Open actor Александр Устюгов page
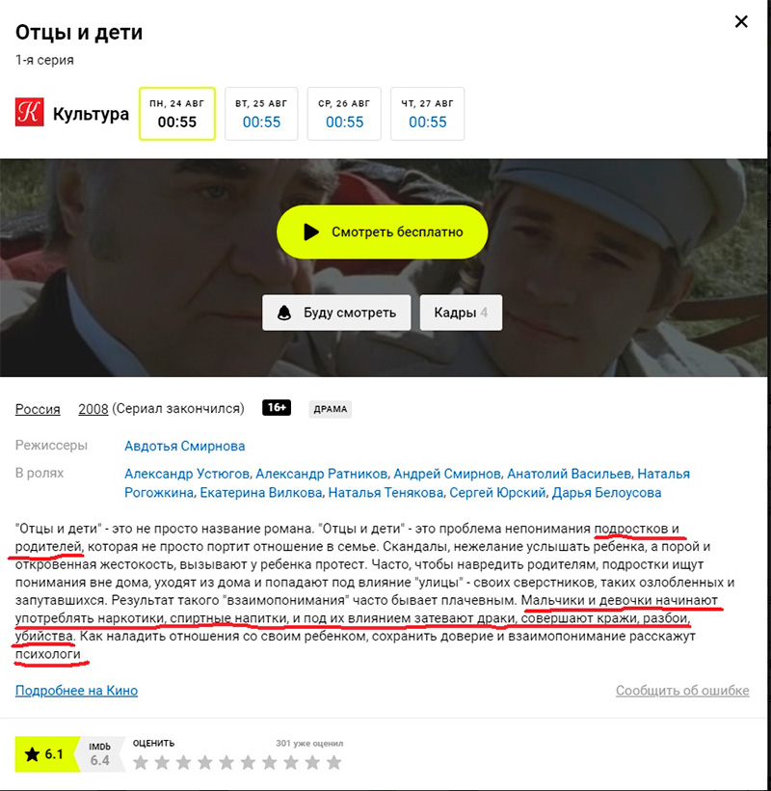The image size is (771, 791). click(x=187, y=474)
